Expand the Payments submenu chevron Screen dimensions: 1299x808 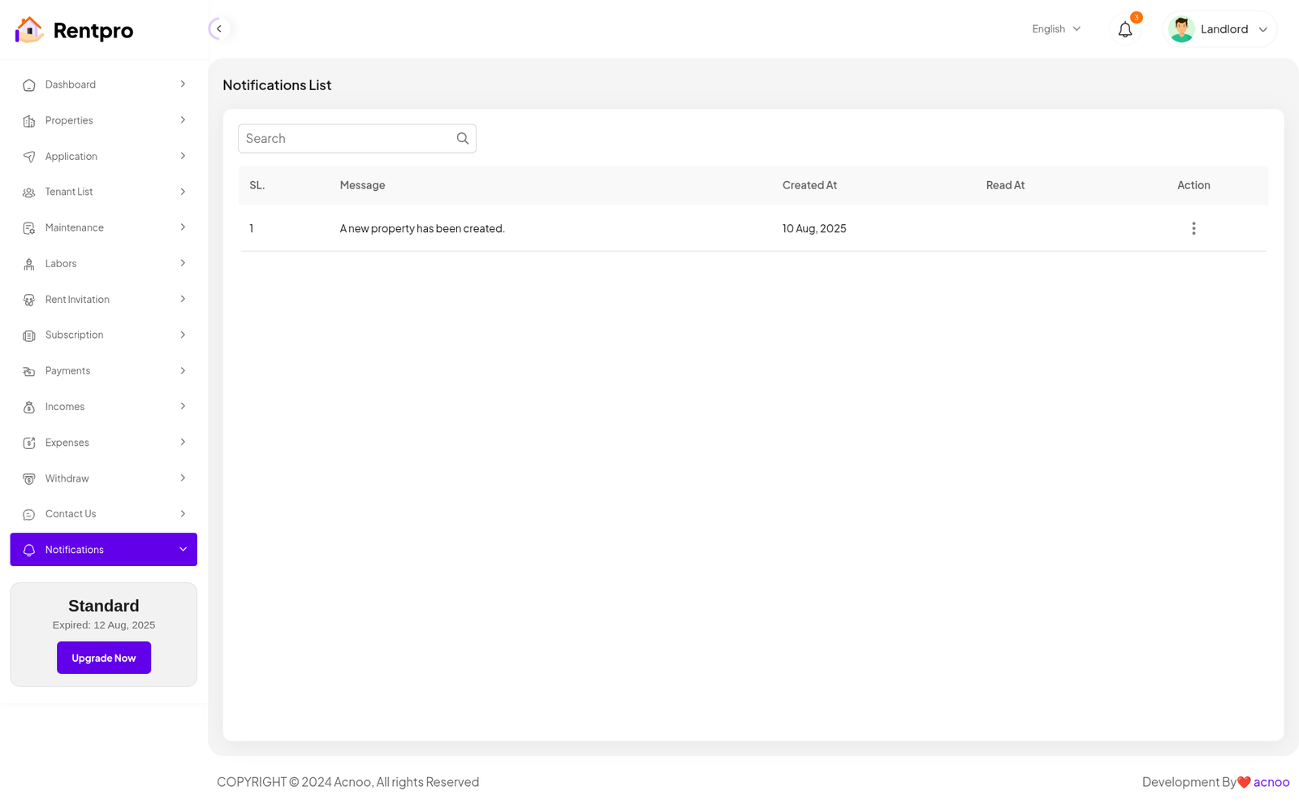[183, 371]
